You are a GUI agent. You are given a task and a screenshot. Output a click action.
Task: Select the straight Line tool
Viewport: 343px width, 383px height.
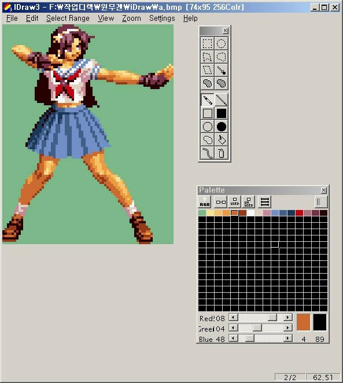(221, 100)
